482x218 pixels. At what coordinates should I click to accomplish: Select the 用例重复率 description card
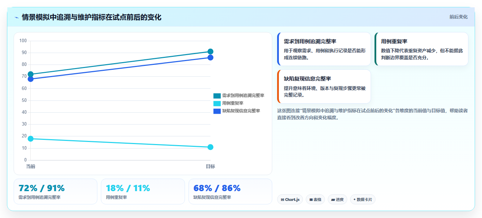421,49
